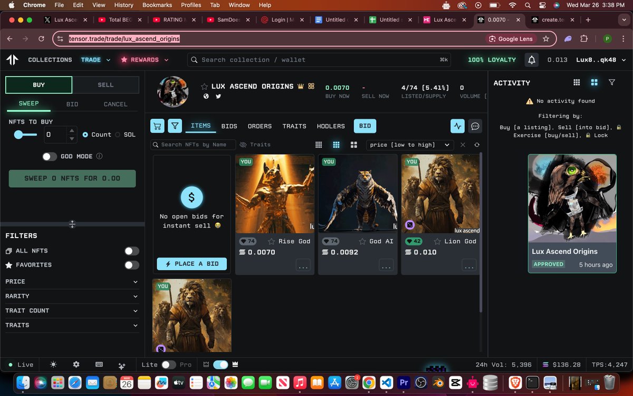Select small grid icon in Activity panel
This screenshot has height=396, width=633.
(577, 82)
